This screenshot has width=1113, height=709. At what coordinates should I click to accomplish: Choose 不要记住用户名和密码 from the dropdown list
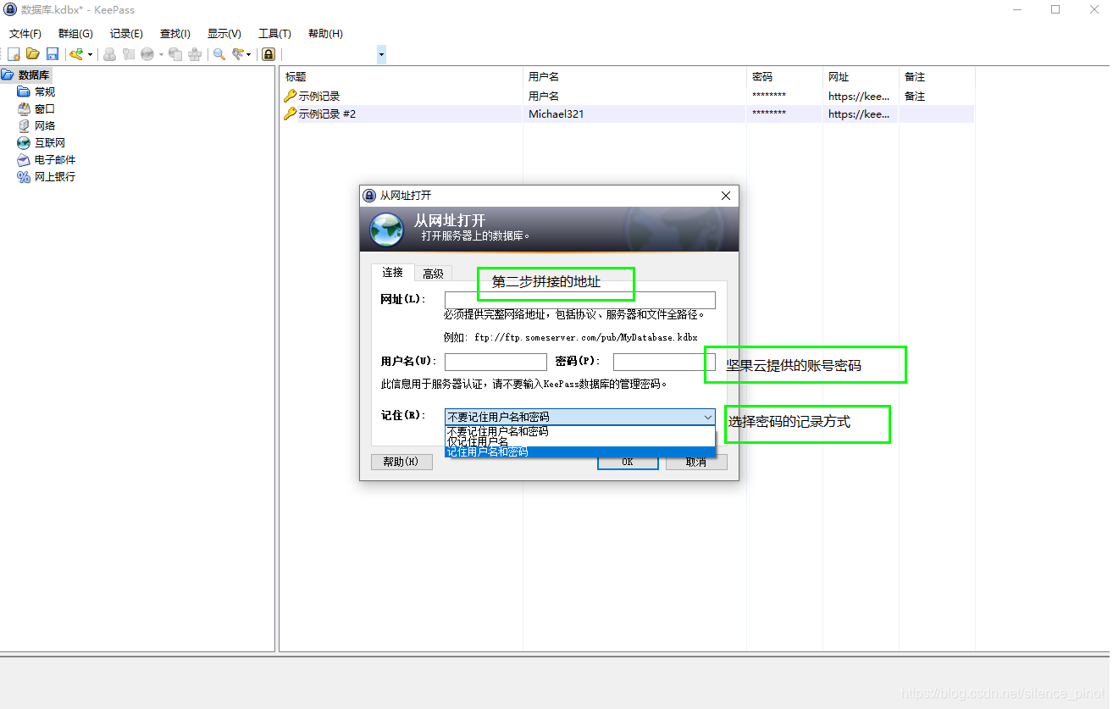click(580, 431)
